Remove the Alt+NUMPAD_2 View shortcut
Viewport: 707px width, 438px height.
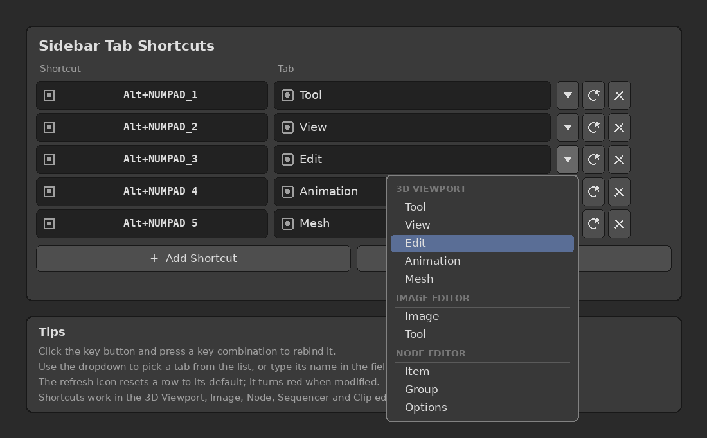[619, 128]
